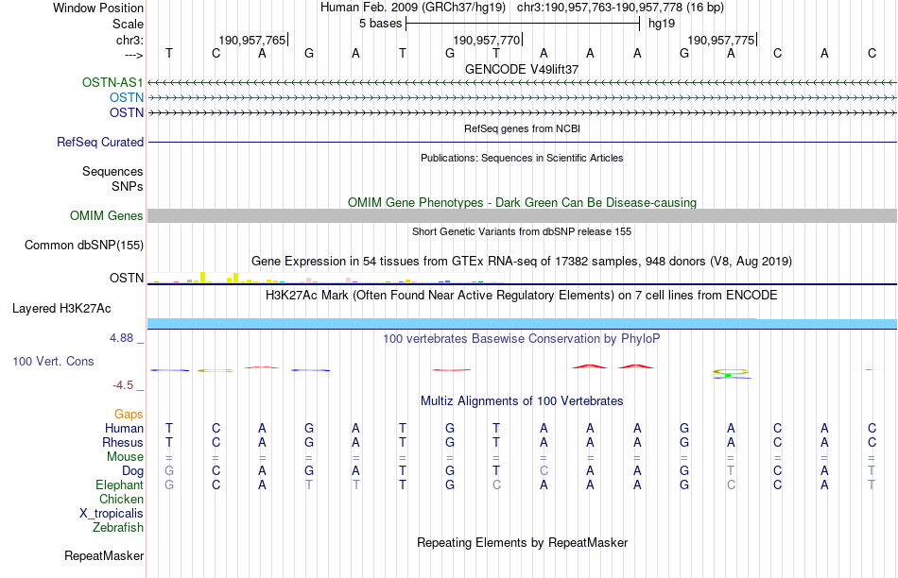Click the Elephant alignment row label

[119, 484]
